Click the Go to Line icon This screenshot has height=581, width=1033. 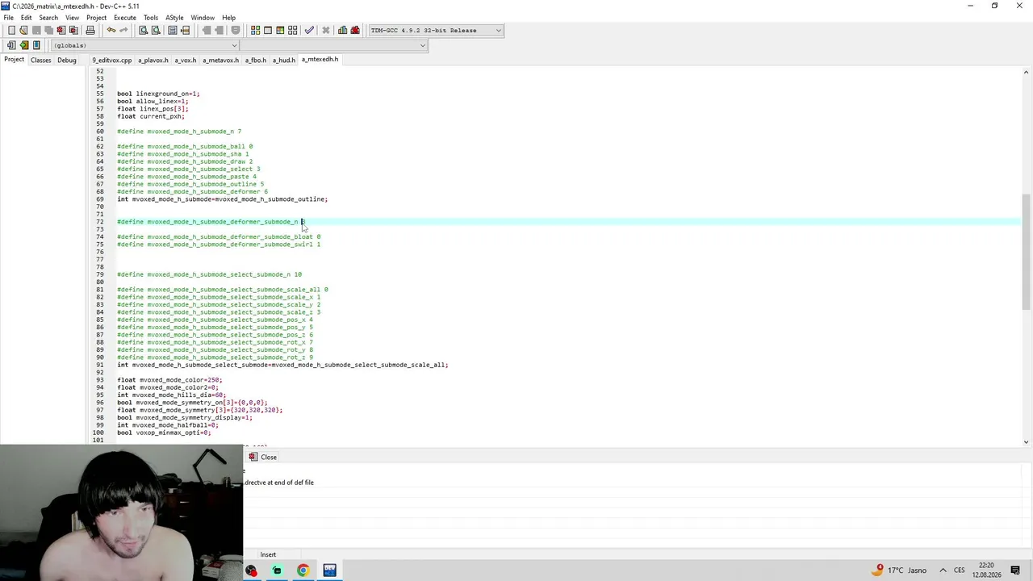(x=185, y=31)
